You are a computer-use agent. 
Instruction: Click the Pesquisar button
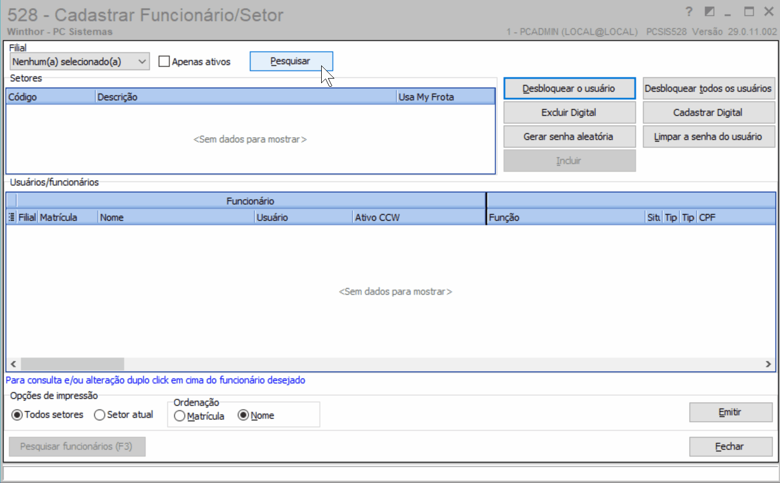(x=291, y=61)
